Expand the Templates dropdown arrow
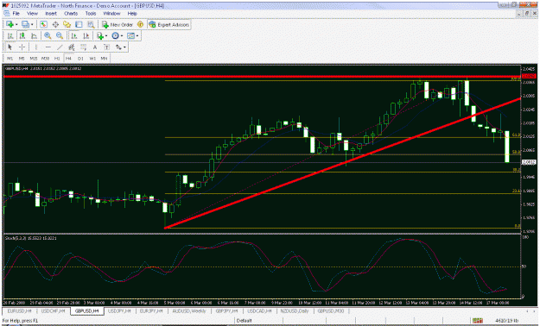 tap(137, 36)
